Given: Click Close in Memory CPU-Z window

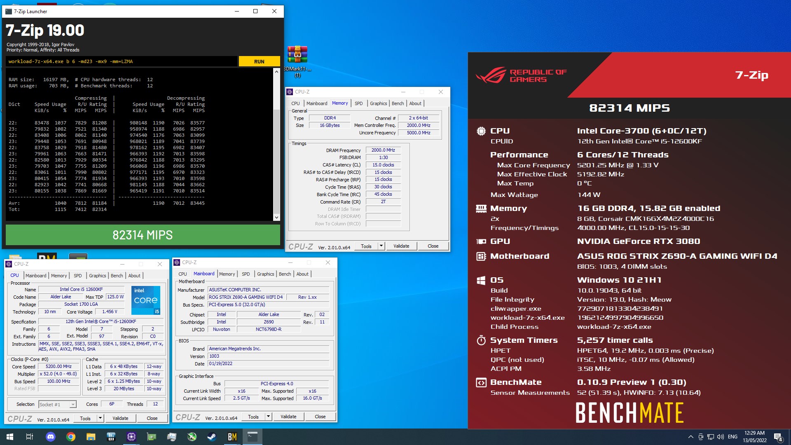Looking at the screenshot, I should tap(433, 246).
